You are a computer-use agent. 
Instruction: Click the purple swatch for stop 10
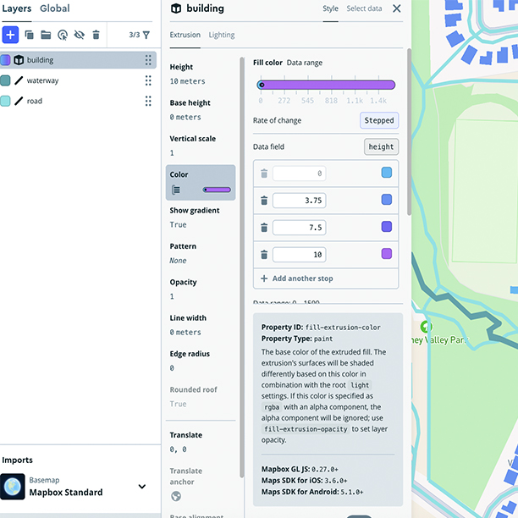[387, 254]
